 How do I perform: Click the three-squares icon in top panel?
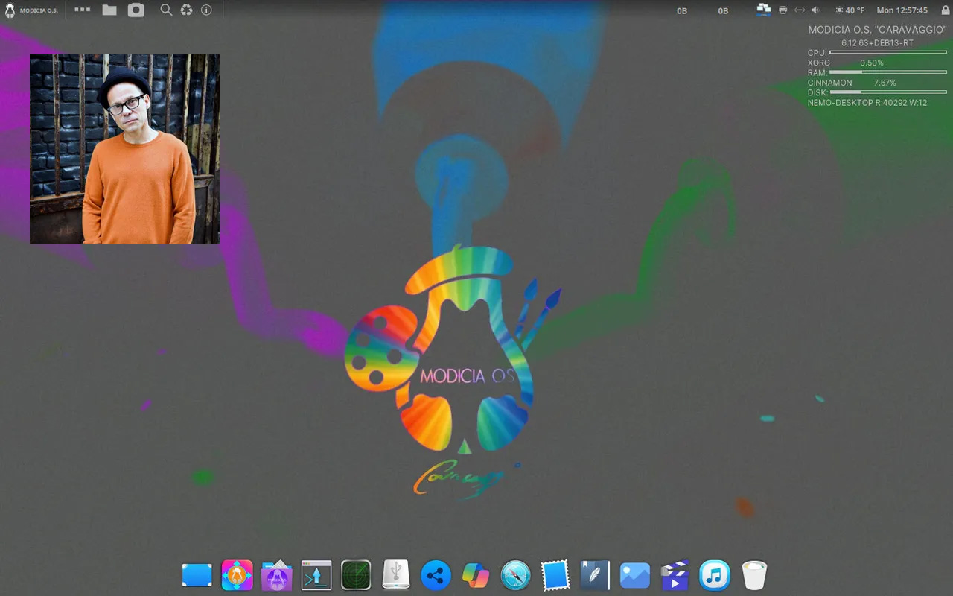point(82,10)
